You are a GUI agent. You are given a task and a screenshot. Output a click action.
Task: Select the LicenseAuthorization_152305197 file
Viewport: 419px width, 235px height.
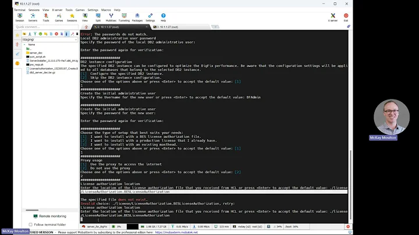point(52,69)
